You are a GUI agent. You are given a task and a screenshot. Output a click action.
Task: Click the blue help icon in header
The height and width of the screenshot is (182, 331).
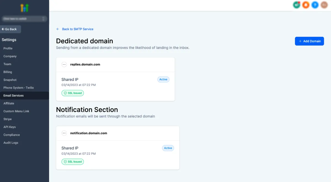tap(315, 5)
